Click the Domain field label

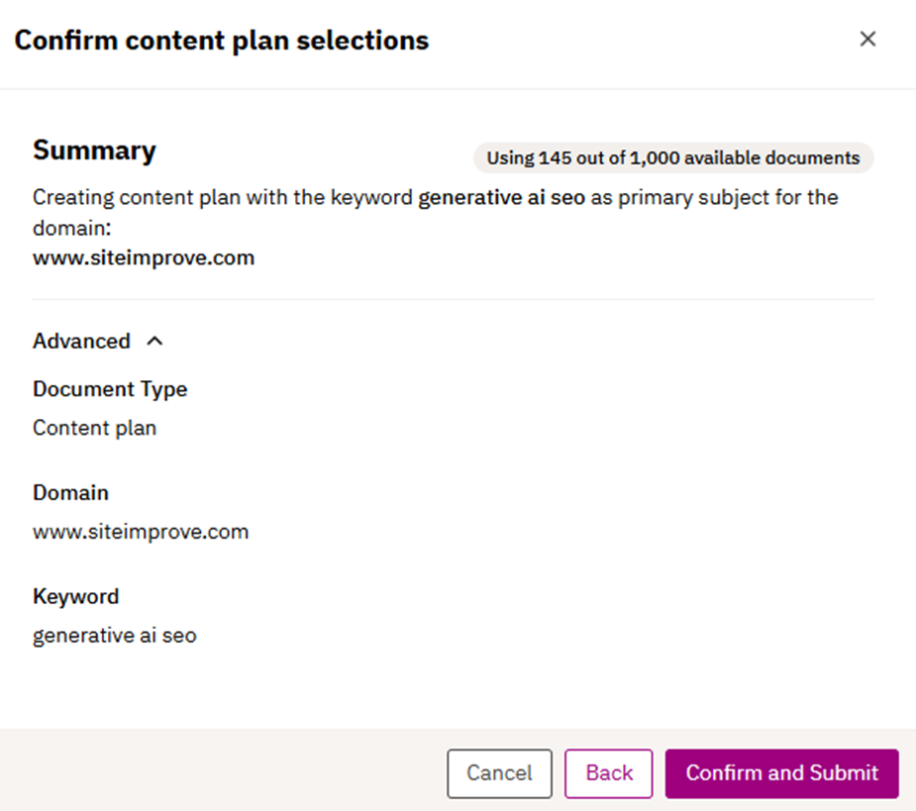point(70,493)
